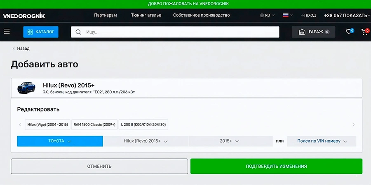Open the country flag dropdown

(x=287, y=15)
